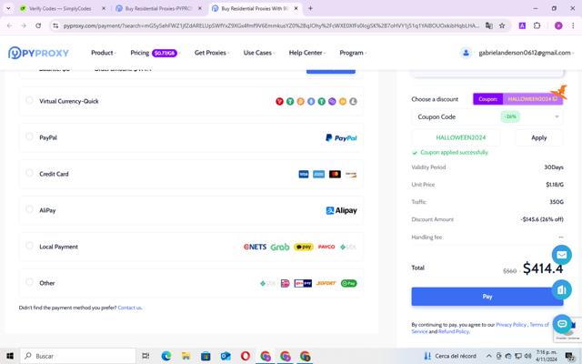Open the Contact us link

point(129,308)
